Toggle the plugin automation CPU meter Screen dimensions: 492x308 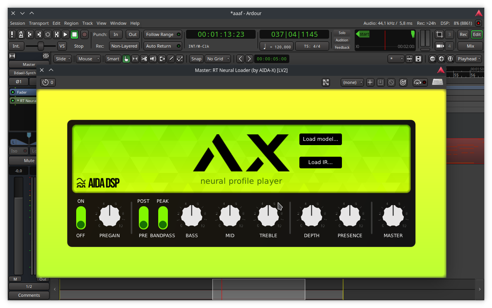pos(420,82)
